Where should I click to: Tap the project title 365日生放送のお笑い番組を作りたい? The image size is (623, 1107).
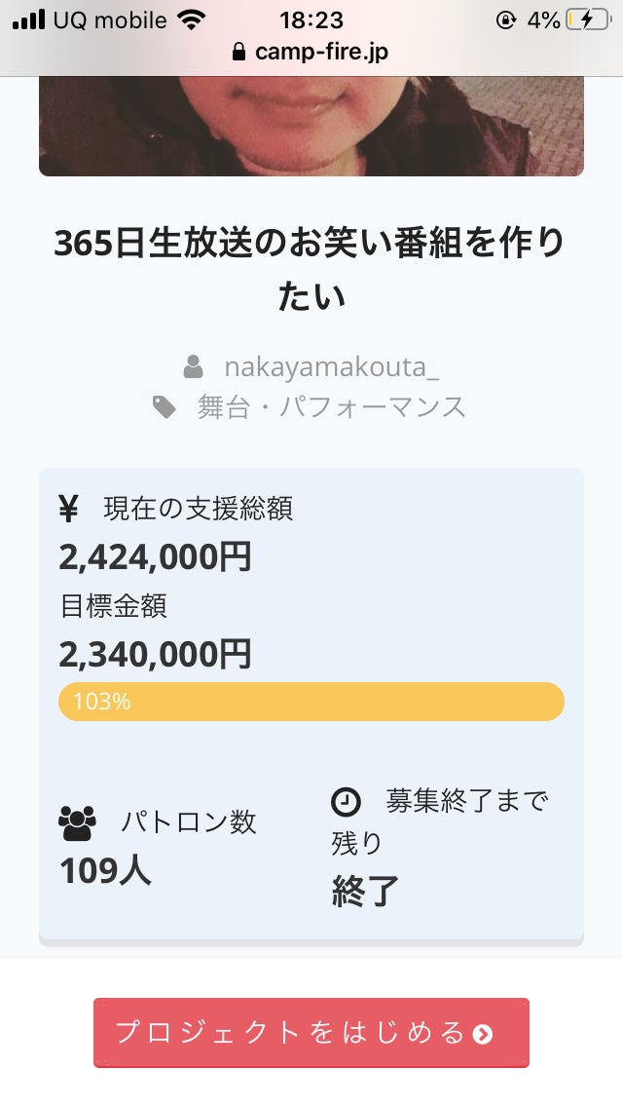(x=311, y=270)
